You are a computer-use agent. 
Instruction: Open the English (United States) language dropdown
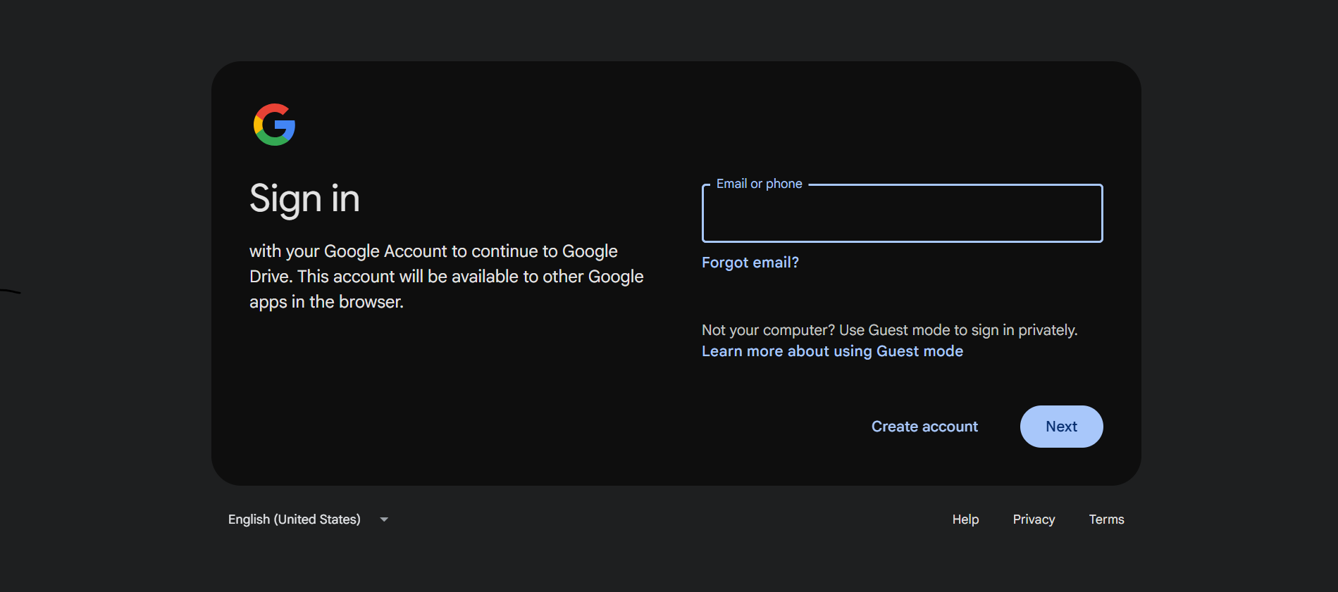pos(309,519)
